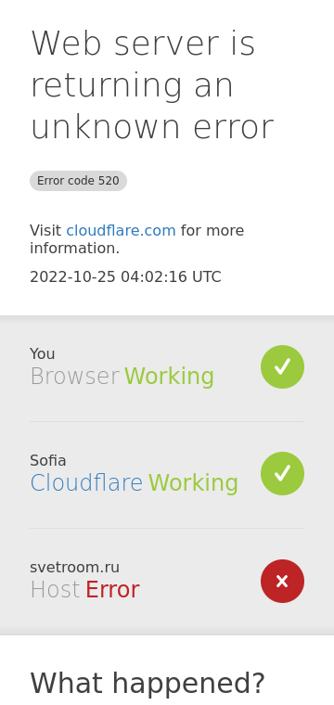Click the green 'Working' text after Browser
334x705 pixels.
point(169,377)
